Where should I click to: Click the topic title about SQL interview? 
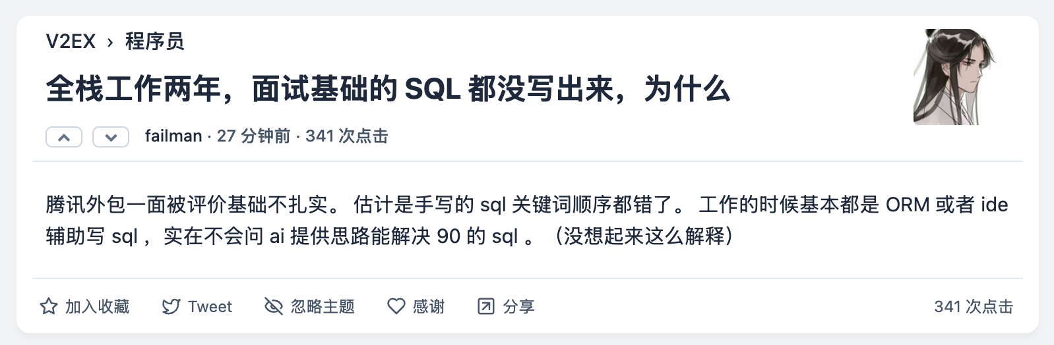pos(388,90)
